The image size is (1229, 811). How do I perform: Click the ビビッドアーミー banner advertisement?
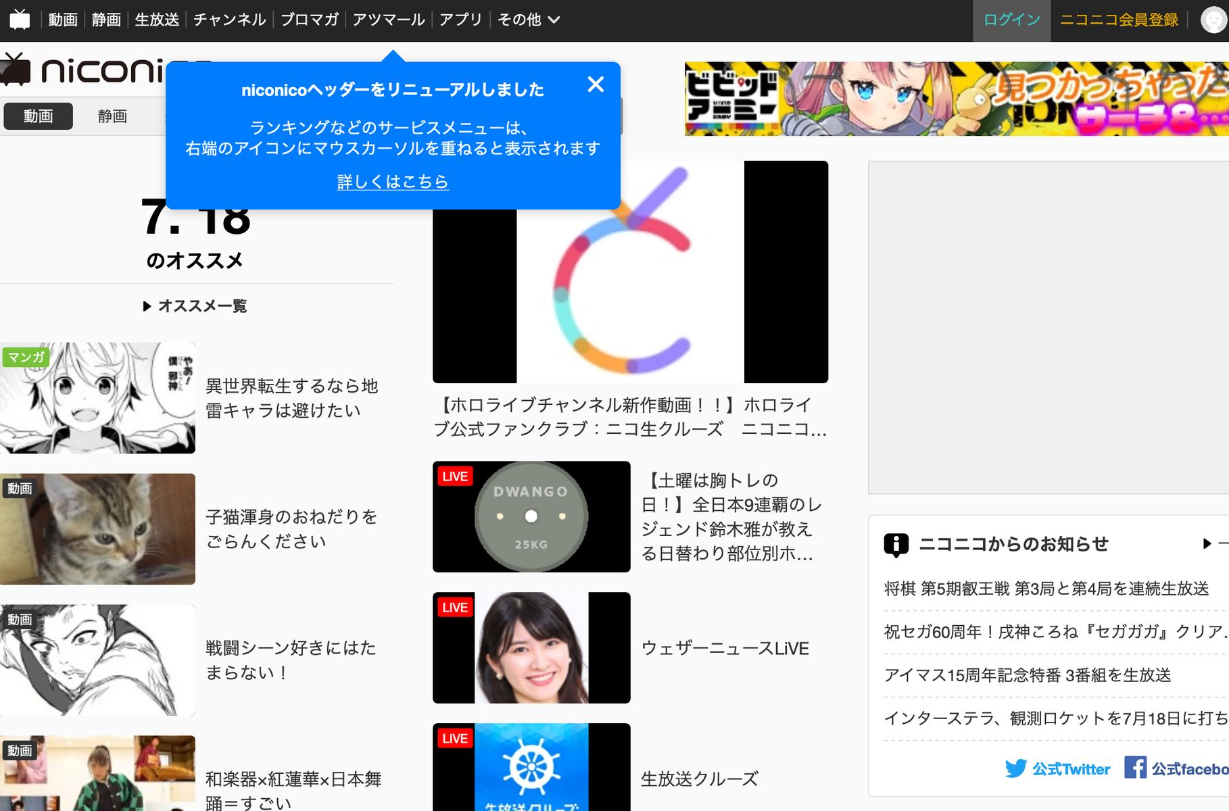957,99
